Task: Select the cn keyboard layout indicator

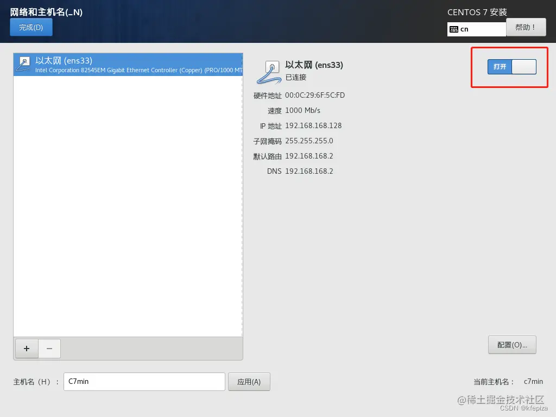Action: (x=477, y=29)
